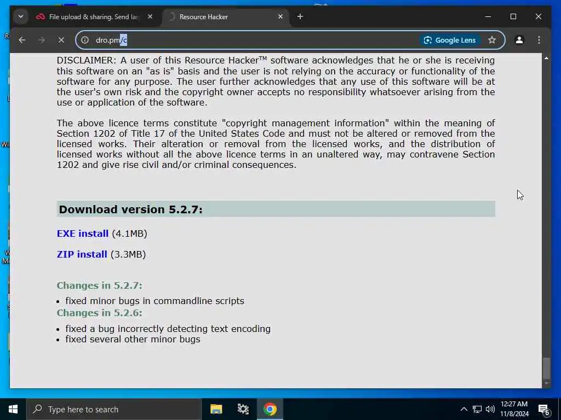This screenshot has height=420, width=561.
Task: Close the File upload & sharing tab
Action: click(150, 16)
